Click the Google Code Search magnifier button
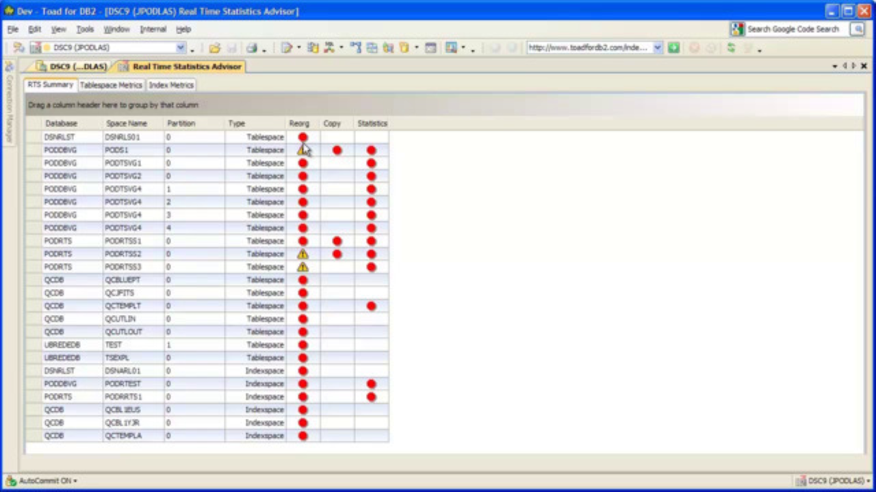The height and width of the screenshot is (492, 876). [x=857, y=29]
